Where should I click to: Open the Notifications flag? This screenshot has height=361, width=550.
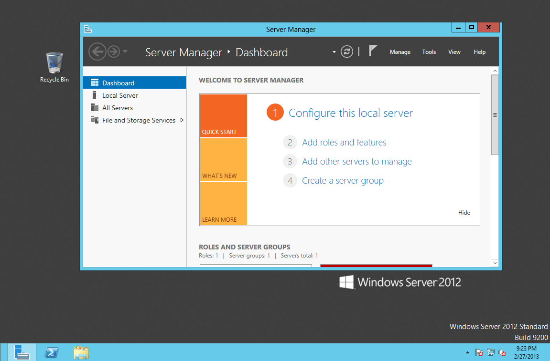pyautogui.click(x=373, y=51)
